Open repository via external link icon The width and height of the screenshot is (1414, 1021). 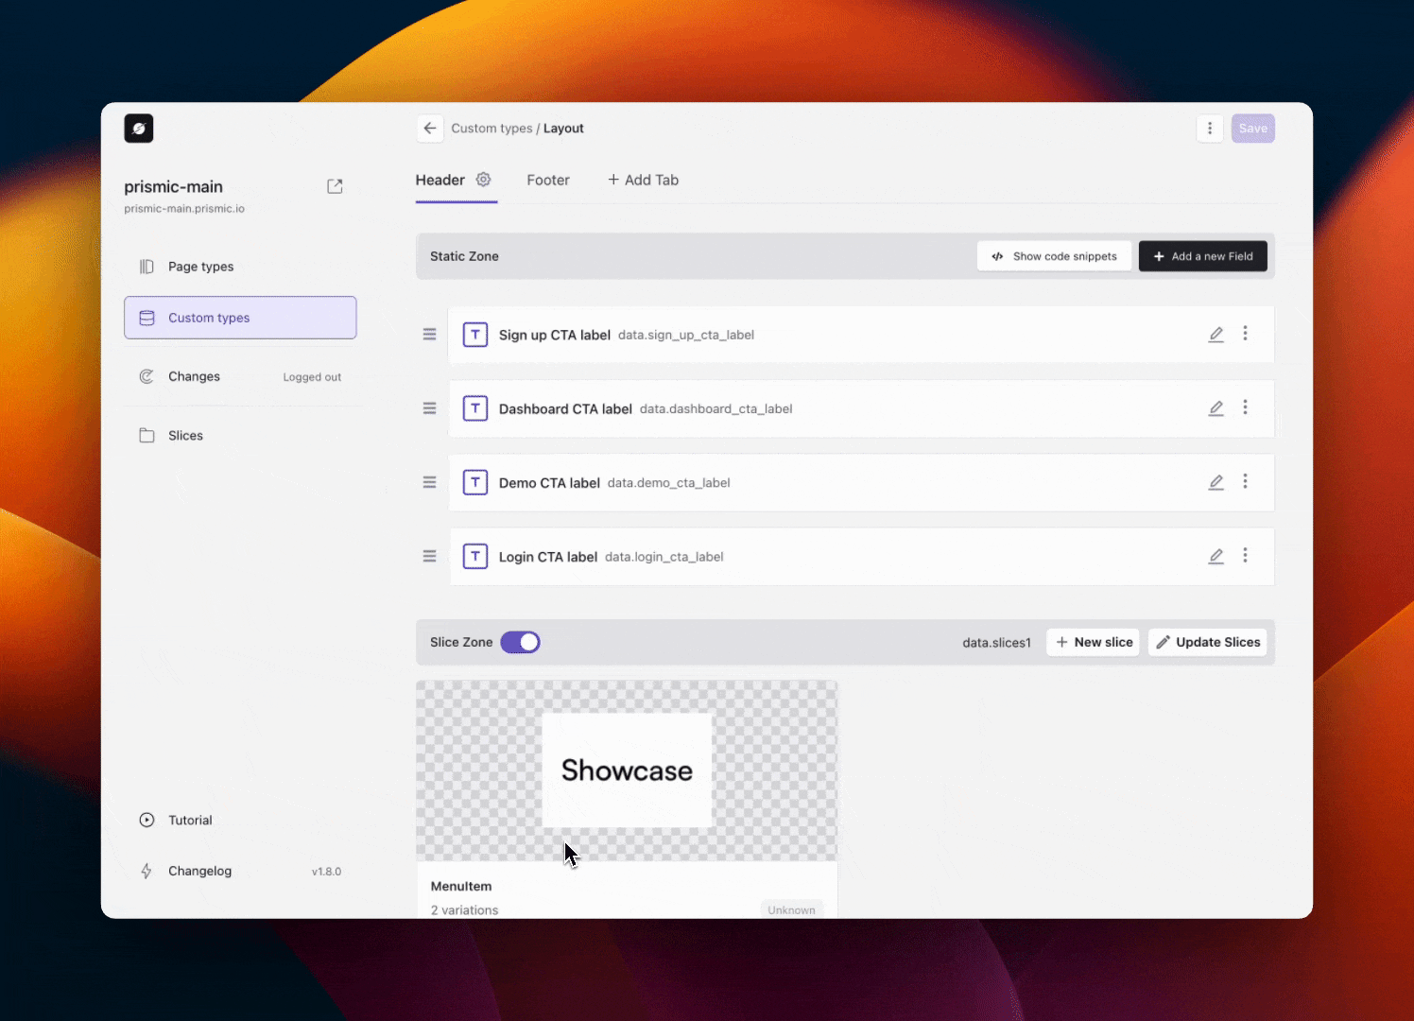(x=335, y=186)
